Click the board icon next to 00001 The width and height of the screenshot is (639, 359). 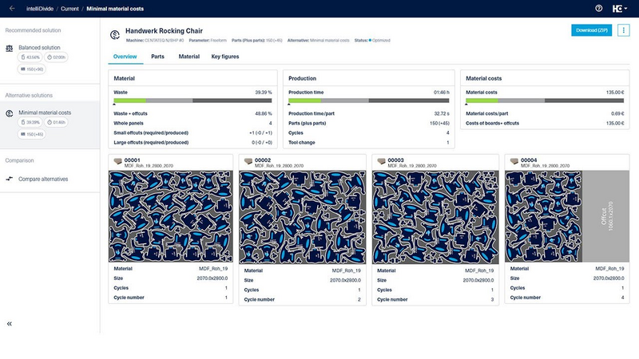117,160
